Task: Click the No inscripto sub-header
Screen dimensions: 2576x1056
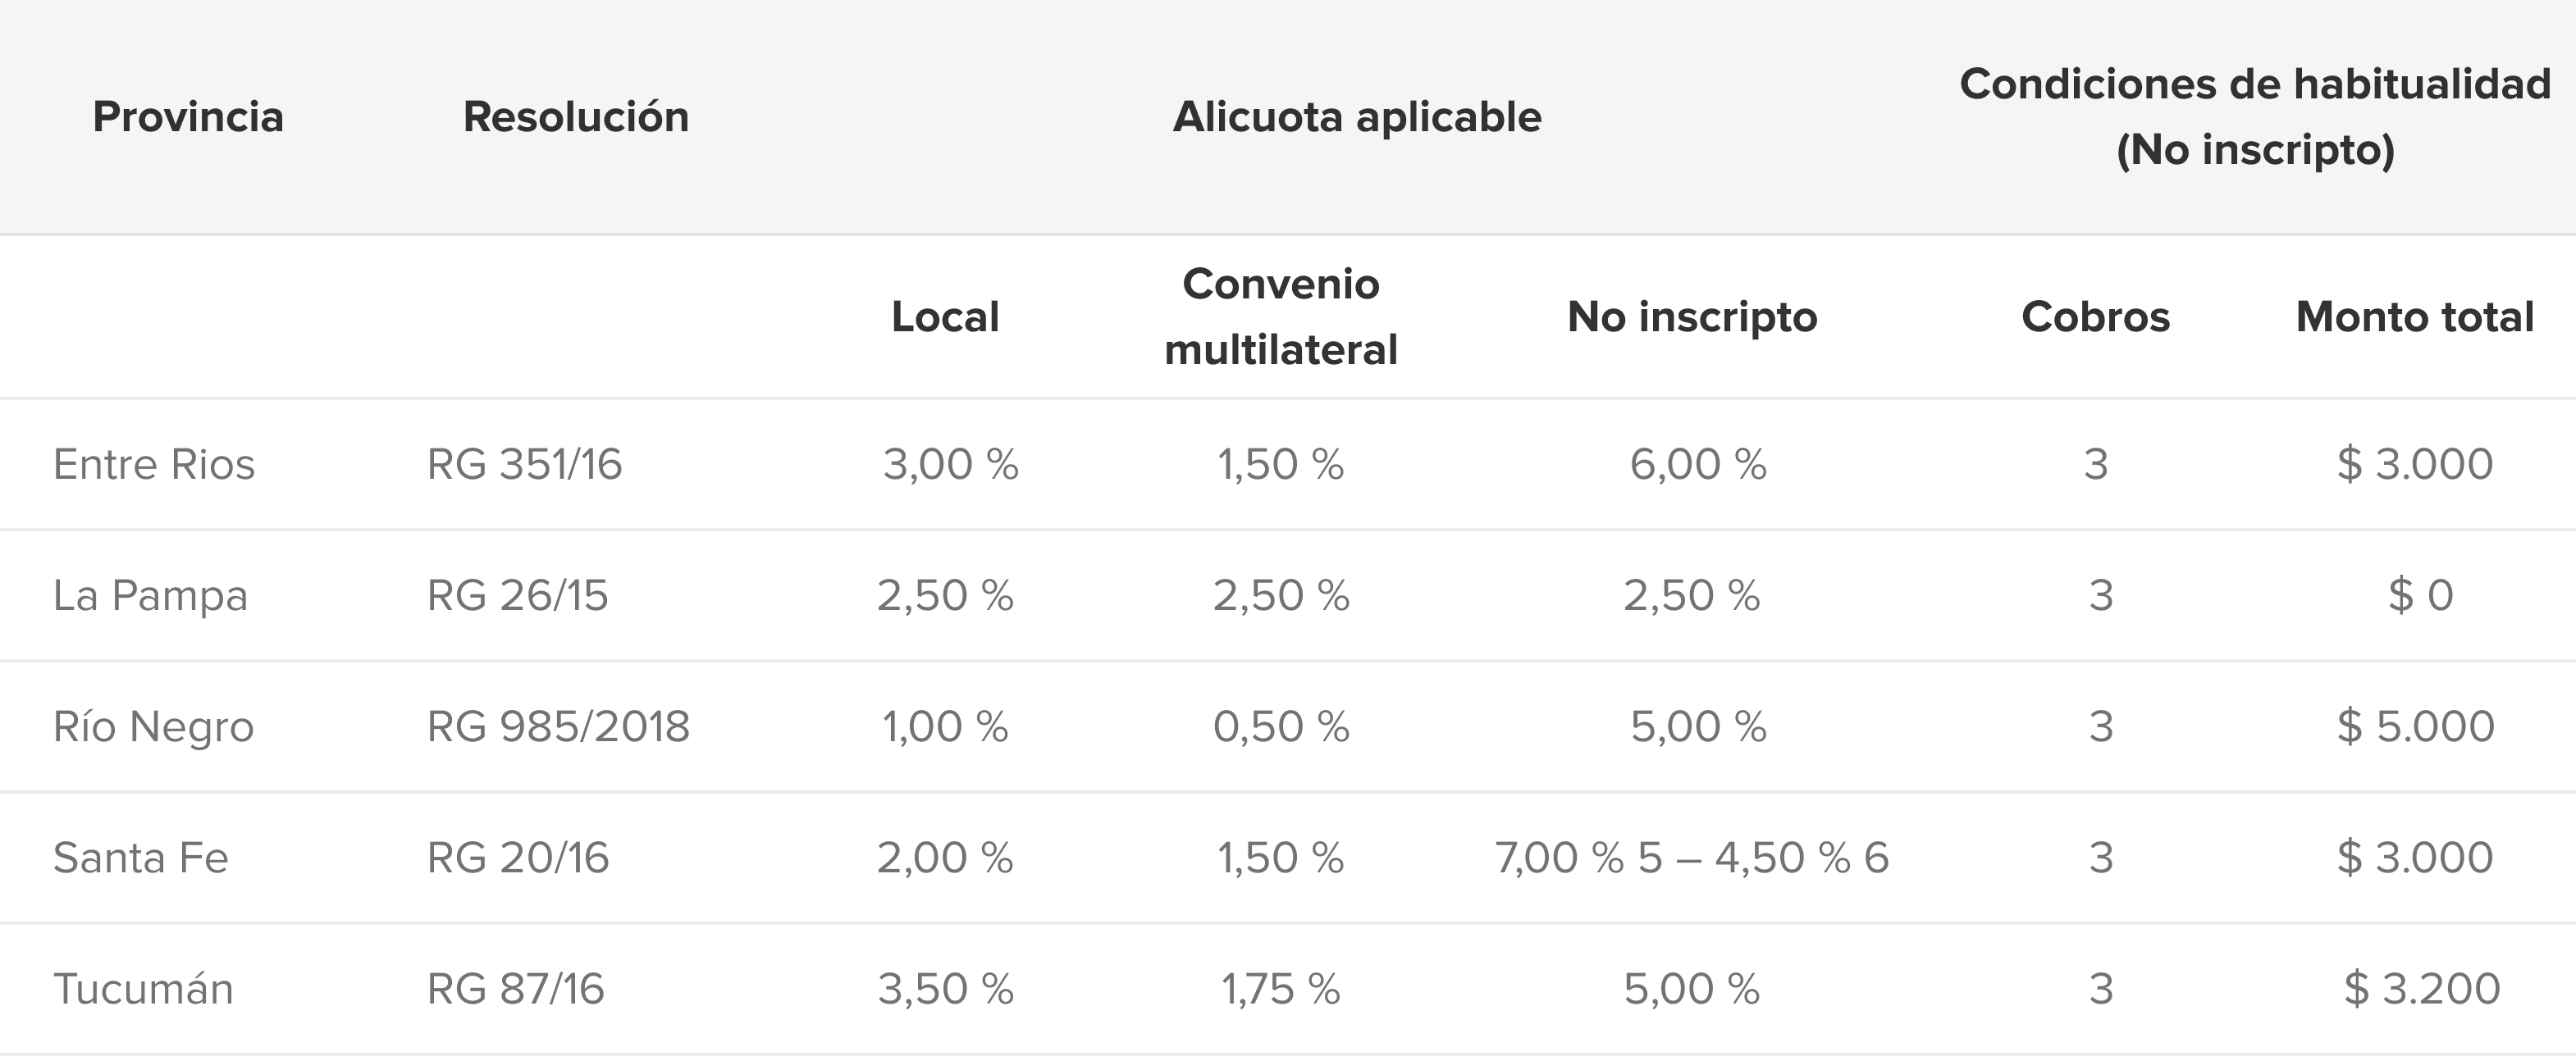Action: pos(1692,316)
